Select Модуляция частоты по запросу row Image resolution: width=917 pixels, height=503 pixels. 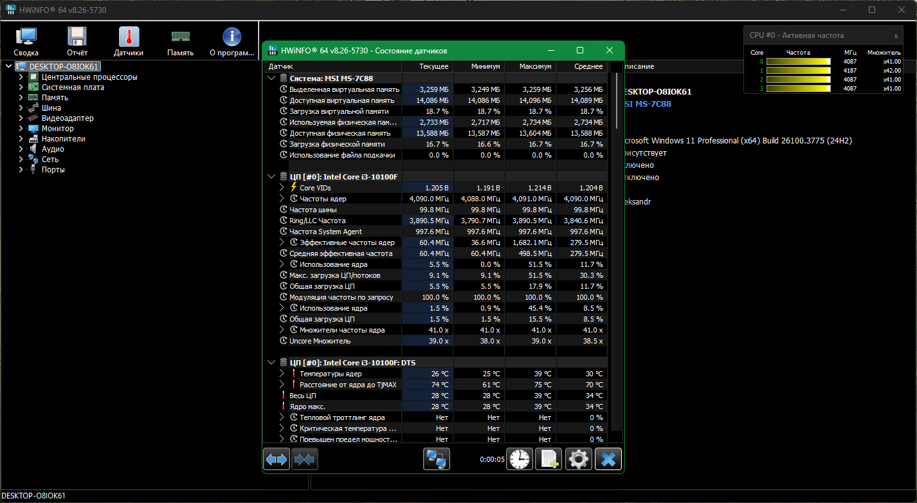pyautogui.click(x=436, y=297)
